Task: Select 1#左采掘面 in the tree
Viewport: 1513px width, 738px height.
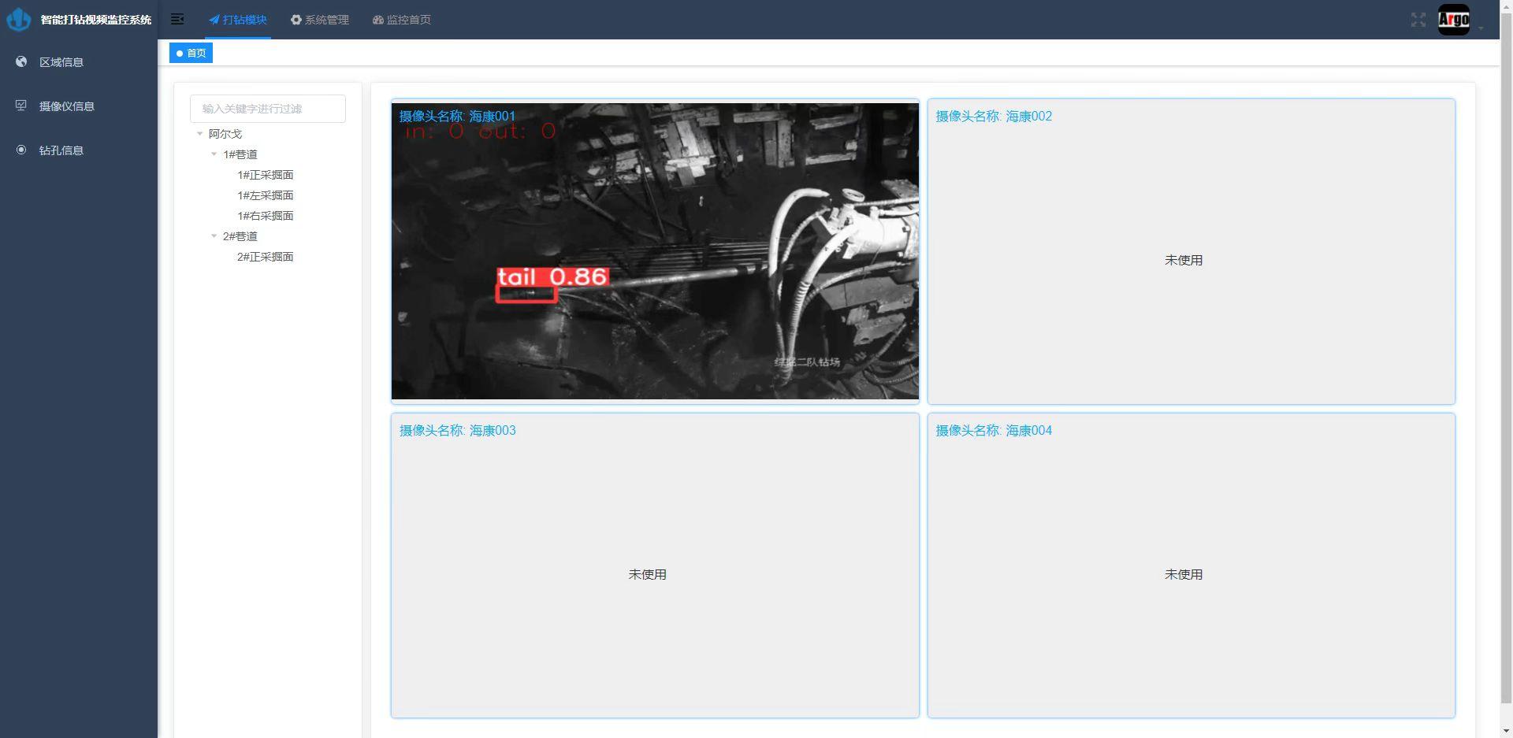Action: [266, 195]
